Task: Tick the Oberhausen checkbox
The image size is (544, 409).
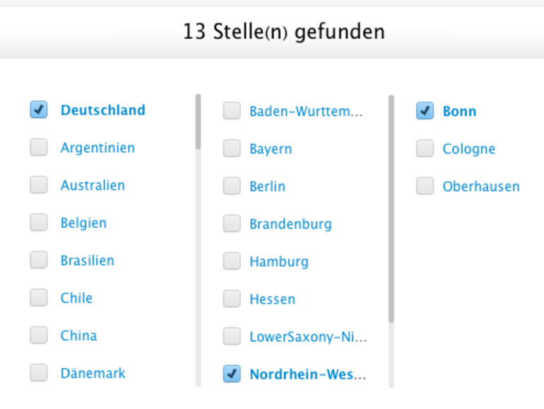Action: click(425, 186)
